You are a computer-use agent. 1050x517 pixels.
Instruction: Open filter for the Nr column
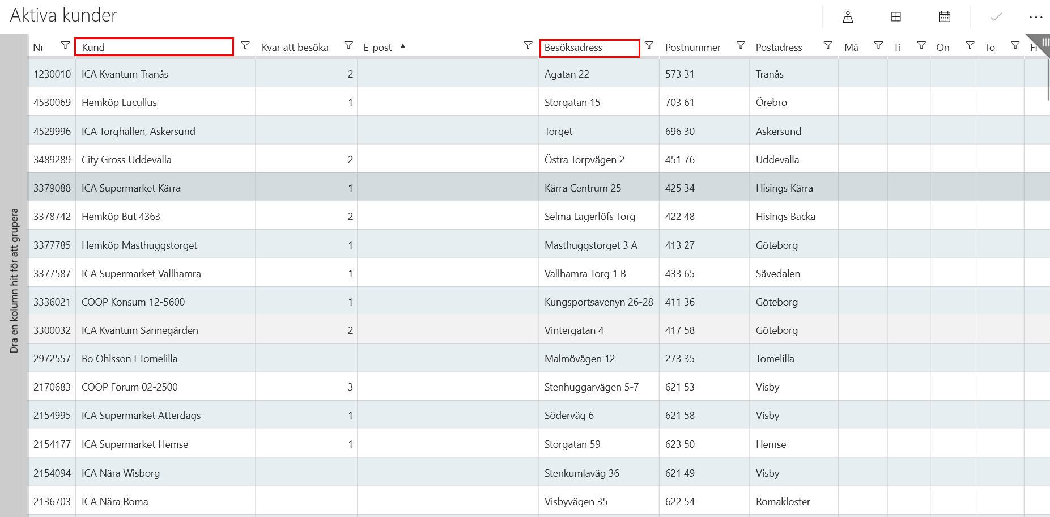coord(66,45)
